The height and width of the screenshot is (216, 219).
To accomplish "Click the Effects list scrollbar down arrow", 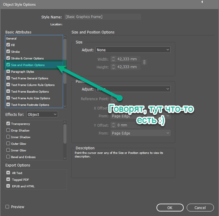I will tap(65, 158).
